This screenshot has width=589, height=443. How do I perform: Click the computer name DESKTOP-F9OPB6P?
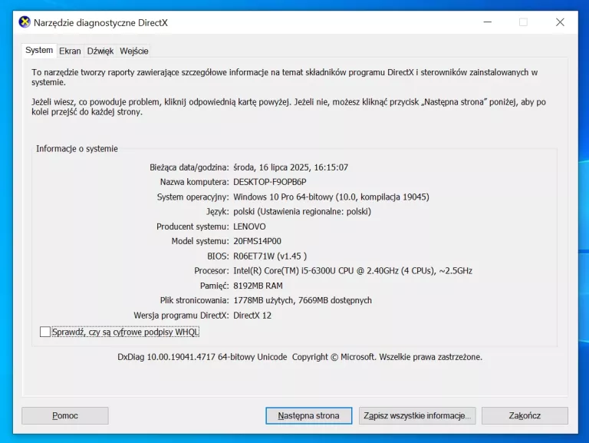[x=270, y=182]
